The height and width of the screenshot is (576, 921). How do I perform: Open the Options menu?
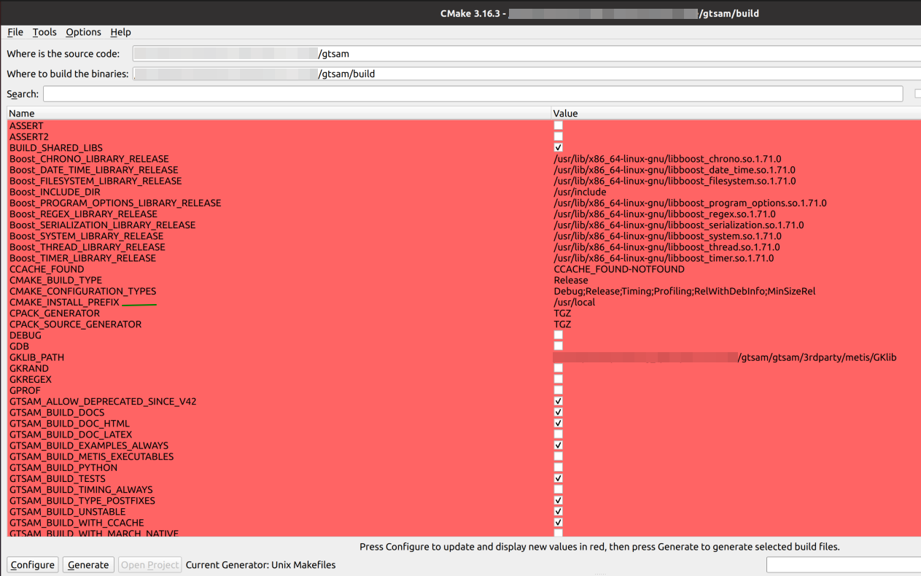83,32
